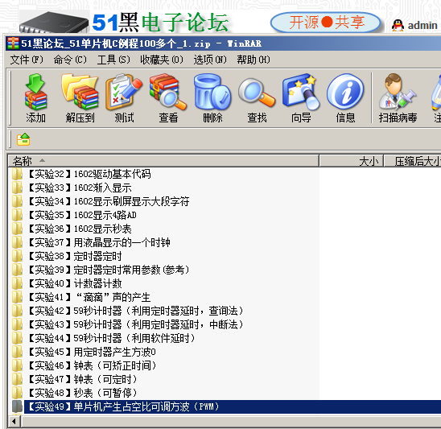The image size is (441, 429).
Task: Select folder icon for 实验40 row
Action: click(17, 283)
